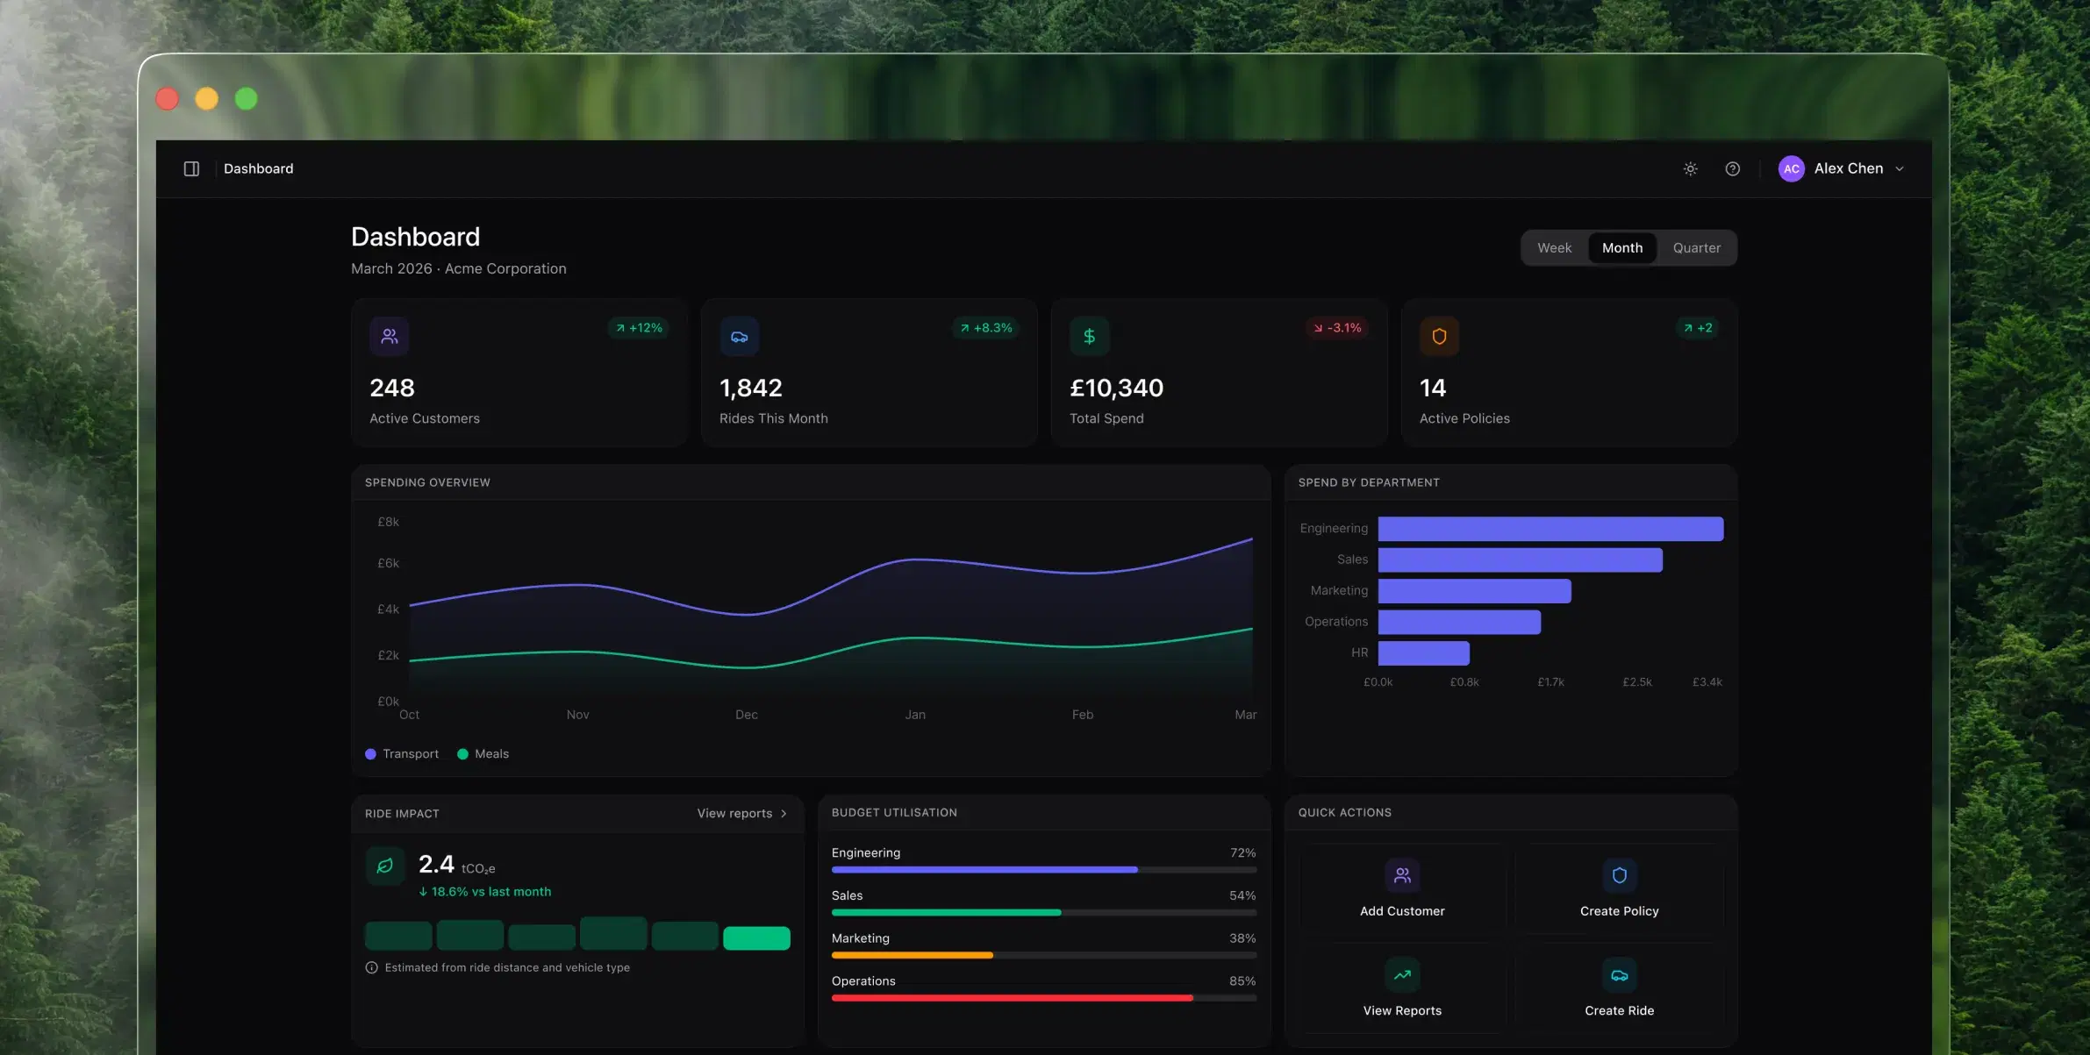Click the Operations department spend bar
Viewport: 2090px width, 1055px height.
coord(1459,622)
